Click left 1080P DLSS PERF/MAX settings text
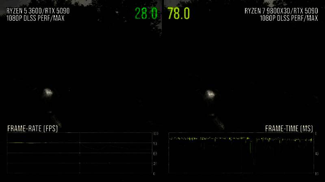This screenshot has height=182, width=325. [x=35, y=18]
